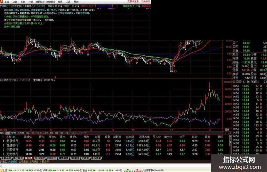The height and width of the screenshot is (172, 267).
Task: Switch to the 日1 template slot
Action: point(27,133)
